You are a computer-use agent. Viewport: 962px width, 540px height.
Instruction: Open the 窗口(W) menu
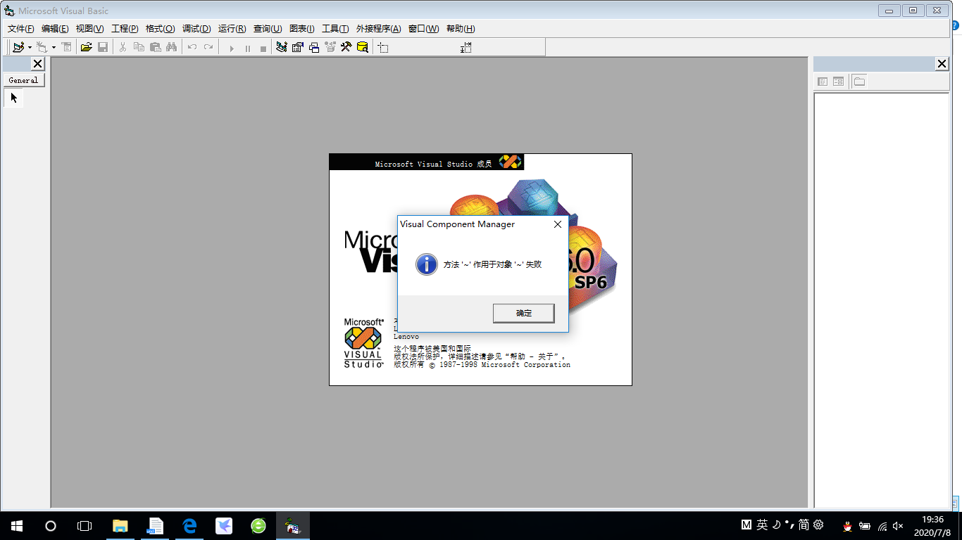click(x=423, y=29)
